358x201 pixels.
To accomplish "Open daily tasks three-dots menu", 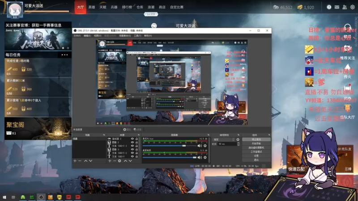I will point(64,54).
